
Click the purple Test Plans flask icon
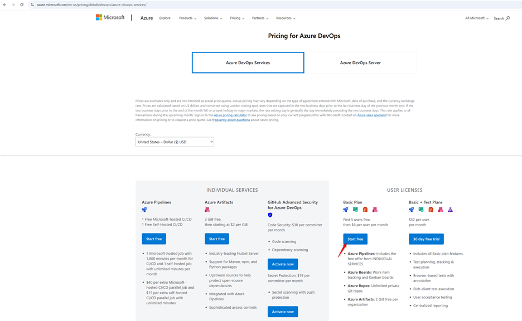coord(450,210)
